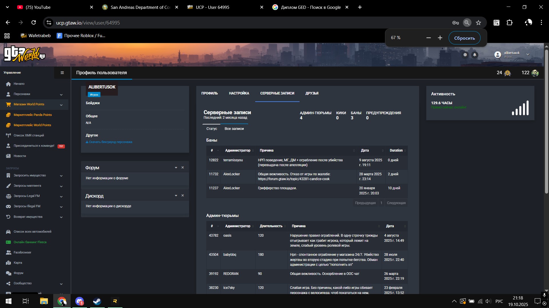
Task: Sort bans table by Дата column
Action: pos(365,150)
